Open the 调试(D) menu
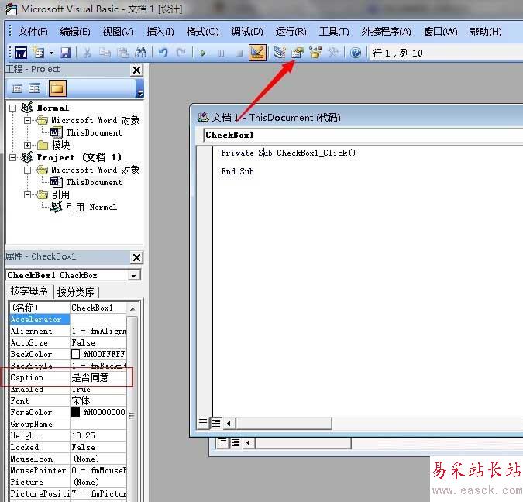Screen dimensions: 523x502 click(247, 32)
